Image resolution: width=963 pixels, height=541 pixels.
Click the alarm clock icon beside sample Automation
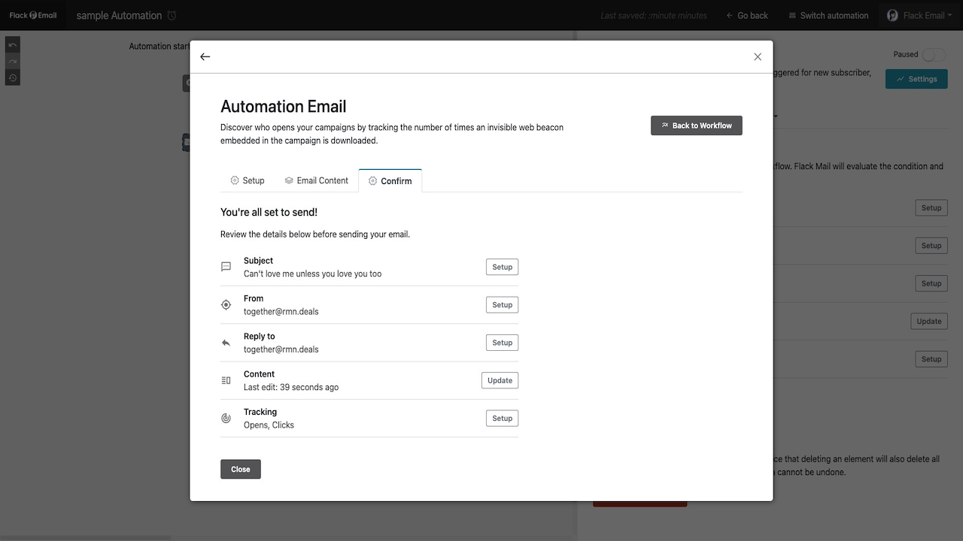(x=172, y=16)
